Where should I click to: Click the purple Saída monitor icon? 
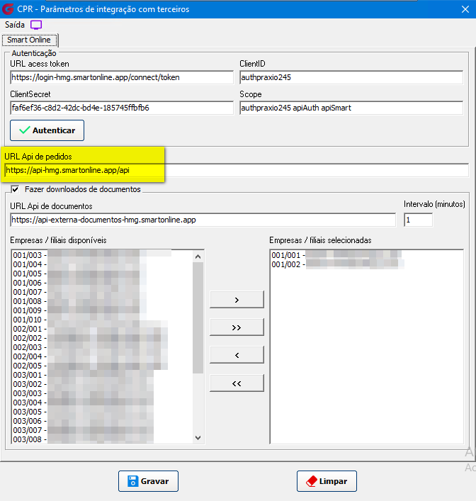tap(36, 25)
